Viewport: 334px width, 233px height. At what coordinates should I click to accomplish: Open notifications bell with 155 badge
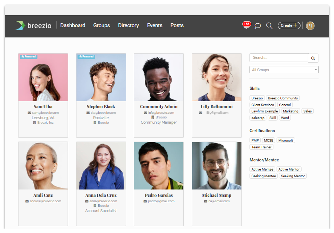pos(246,25)
